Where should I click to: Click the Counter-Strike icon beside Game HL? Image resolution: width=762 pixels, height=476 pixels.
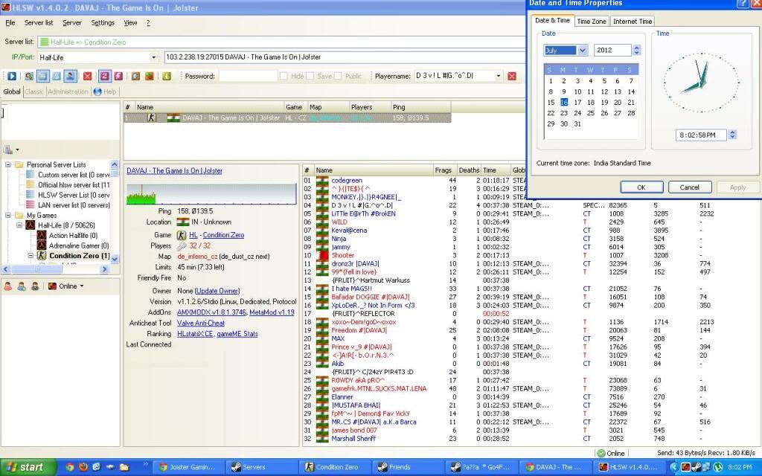(182, 235)
